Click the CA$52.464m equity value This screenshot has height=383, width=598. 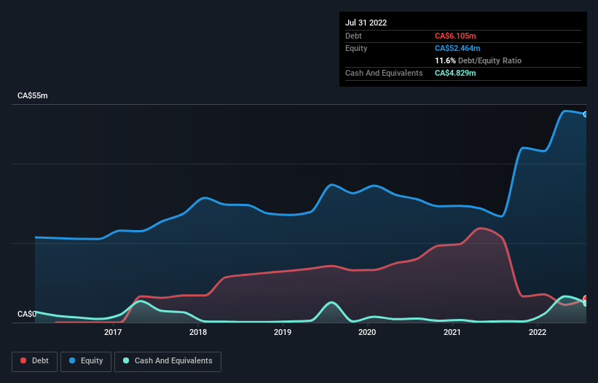click(x=457, y=48)
